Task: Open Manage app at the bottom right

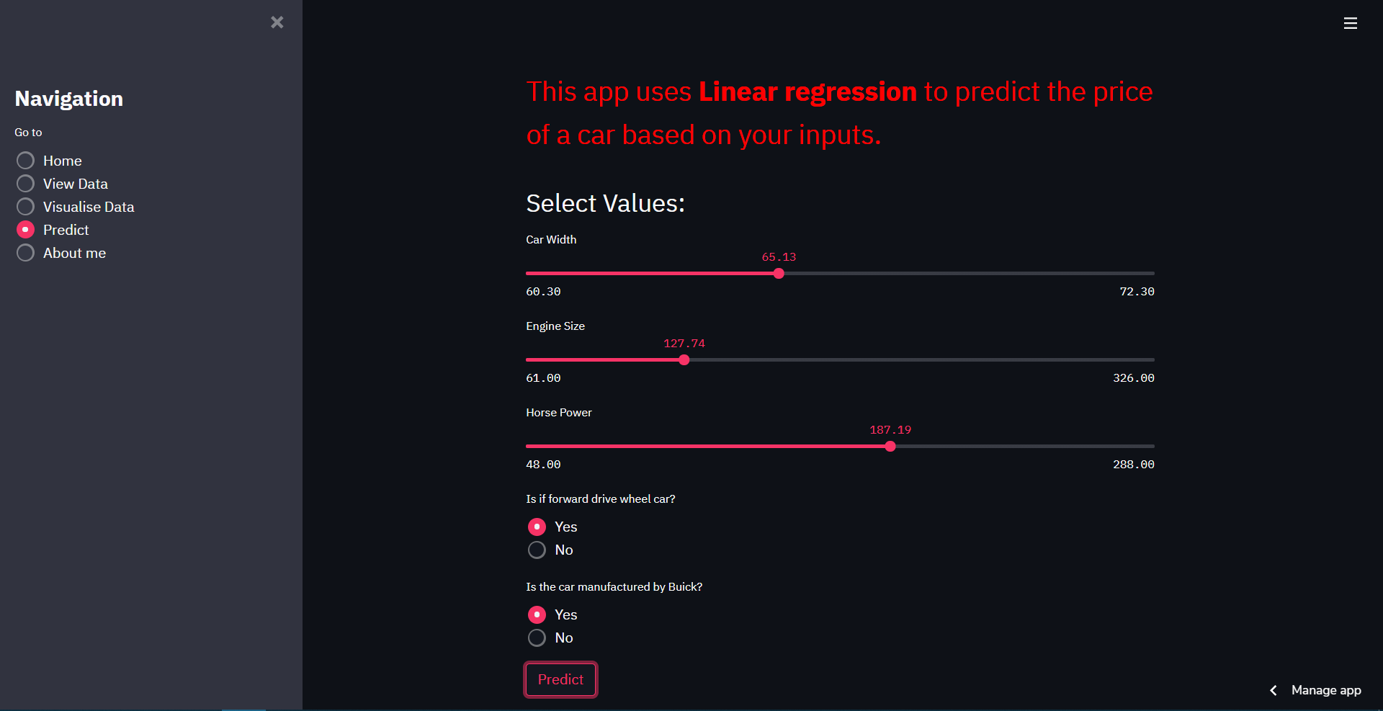Action: pyautogui.click(x=1325, y=690)
